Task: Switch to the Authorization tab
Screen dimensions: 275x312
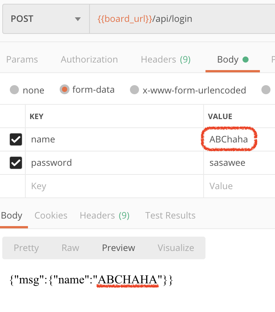Action: (x=89, y=60)
